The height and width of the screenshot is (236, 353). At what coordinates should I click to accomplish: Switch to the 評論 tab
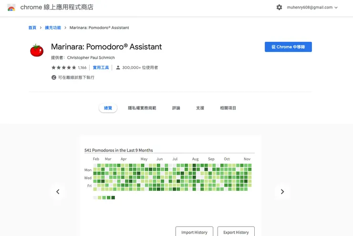tap(176, 108)
